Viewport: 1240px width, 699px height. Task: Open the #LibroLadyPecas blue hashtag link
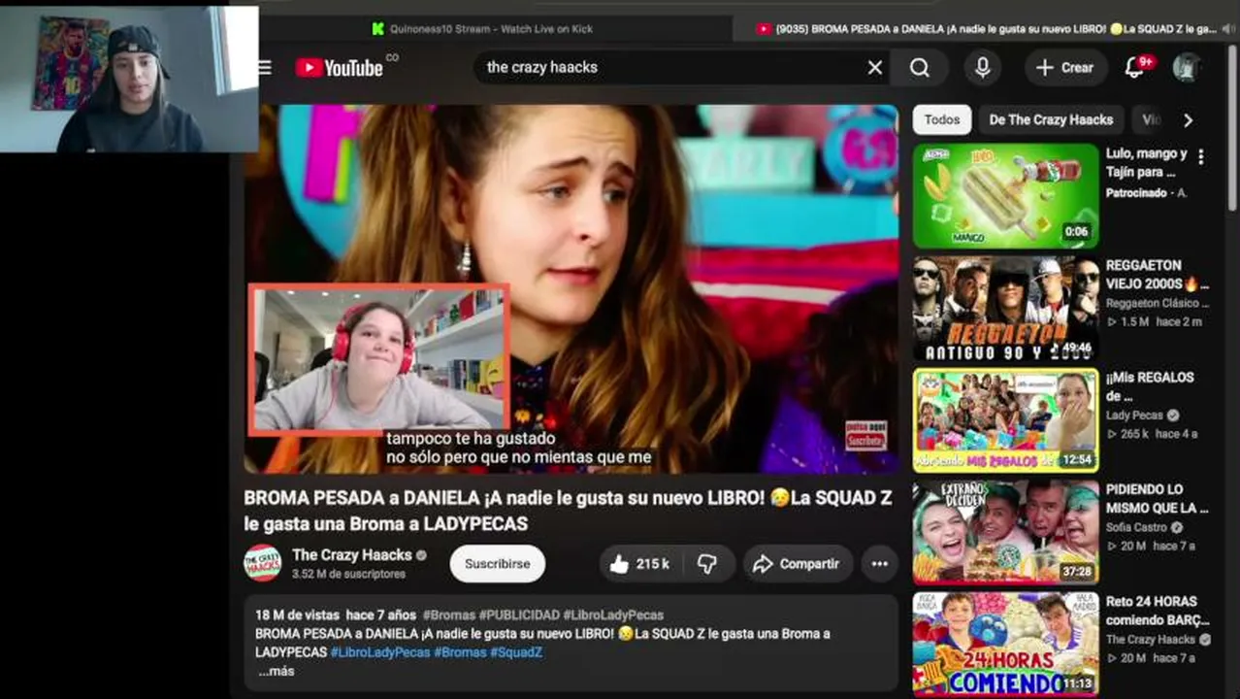point(380,652)
